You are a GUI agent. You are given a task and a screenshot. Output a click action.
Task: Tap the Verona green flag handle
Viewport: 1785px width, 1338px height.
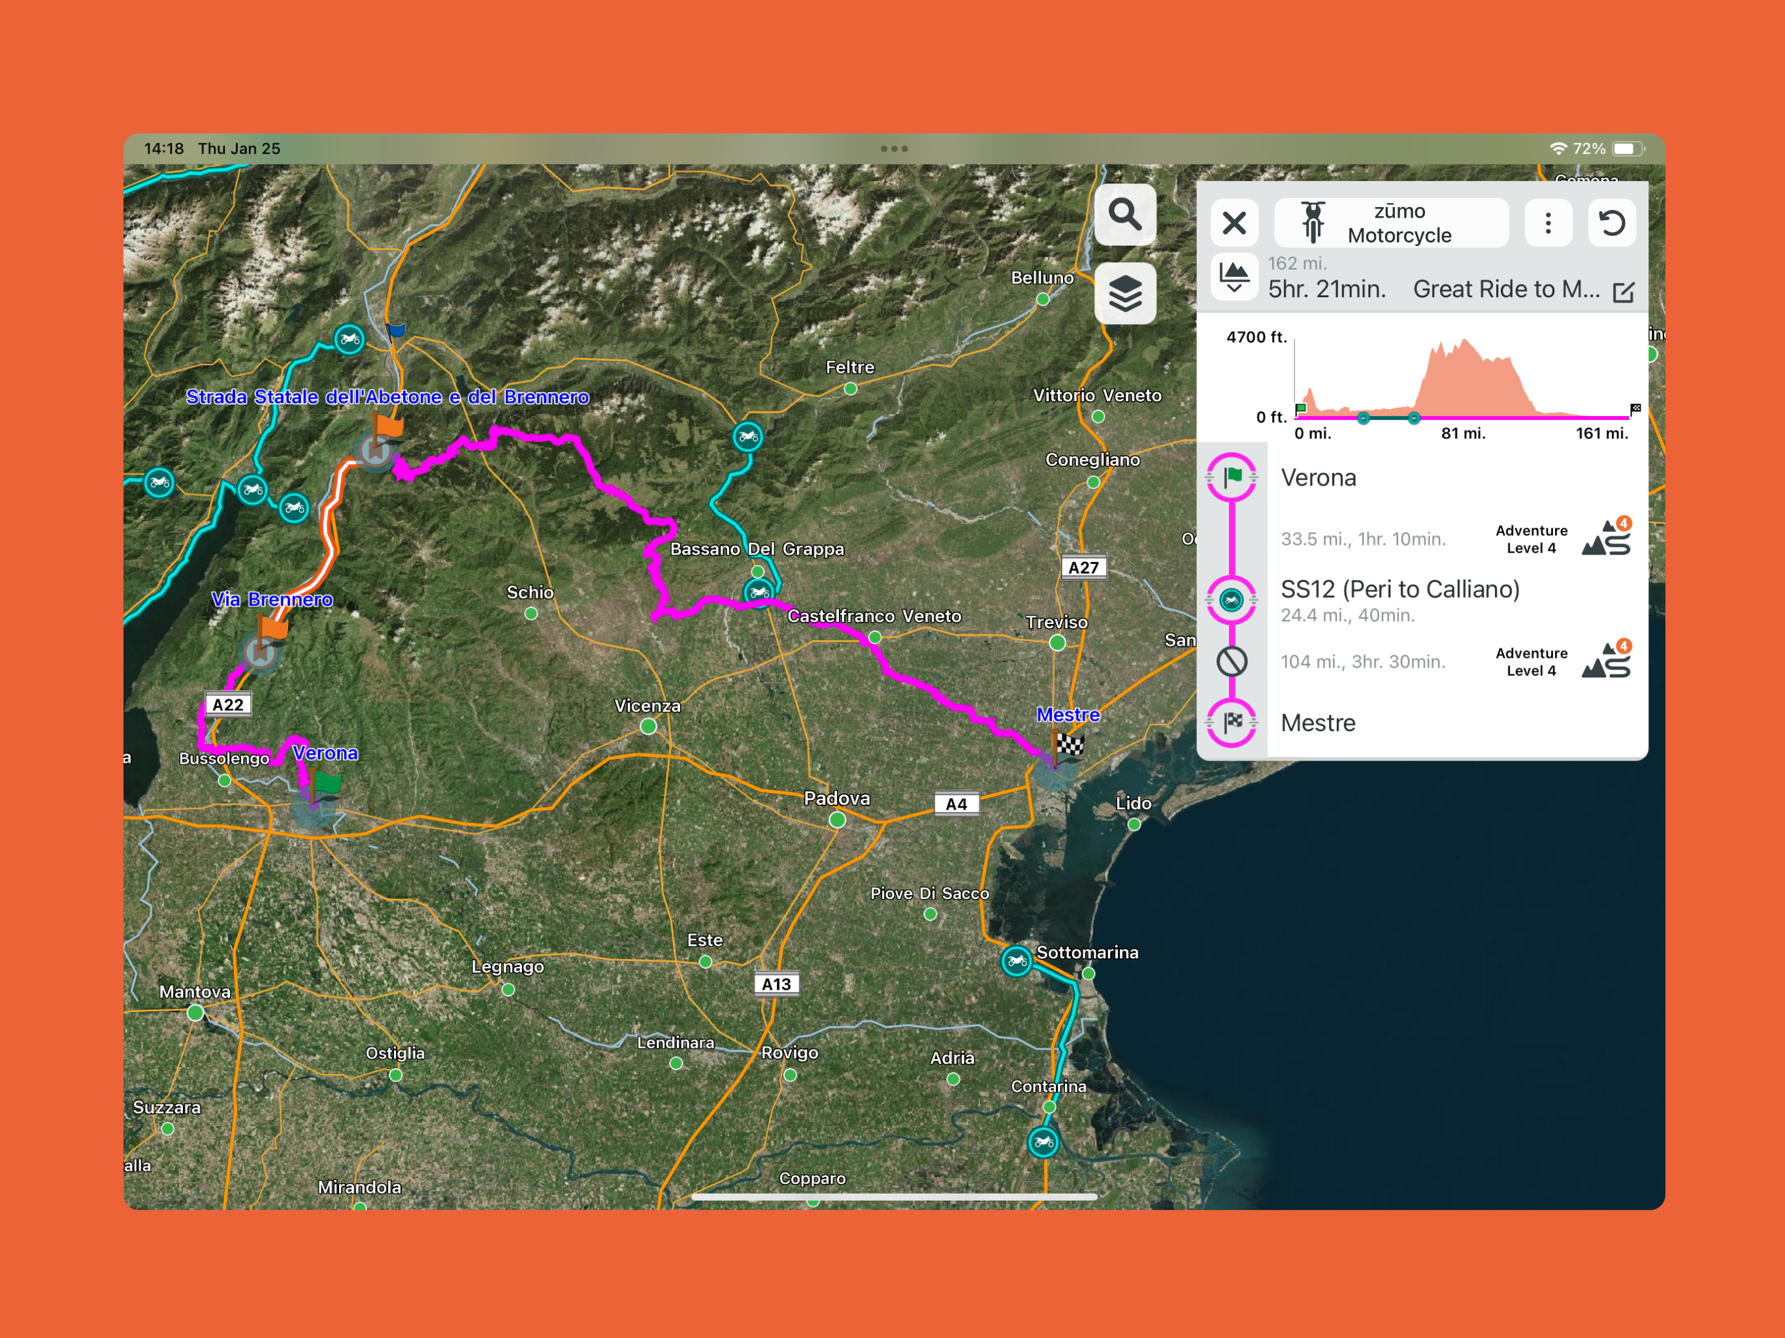(1232, 478)
